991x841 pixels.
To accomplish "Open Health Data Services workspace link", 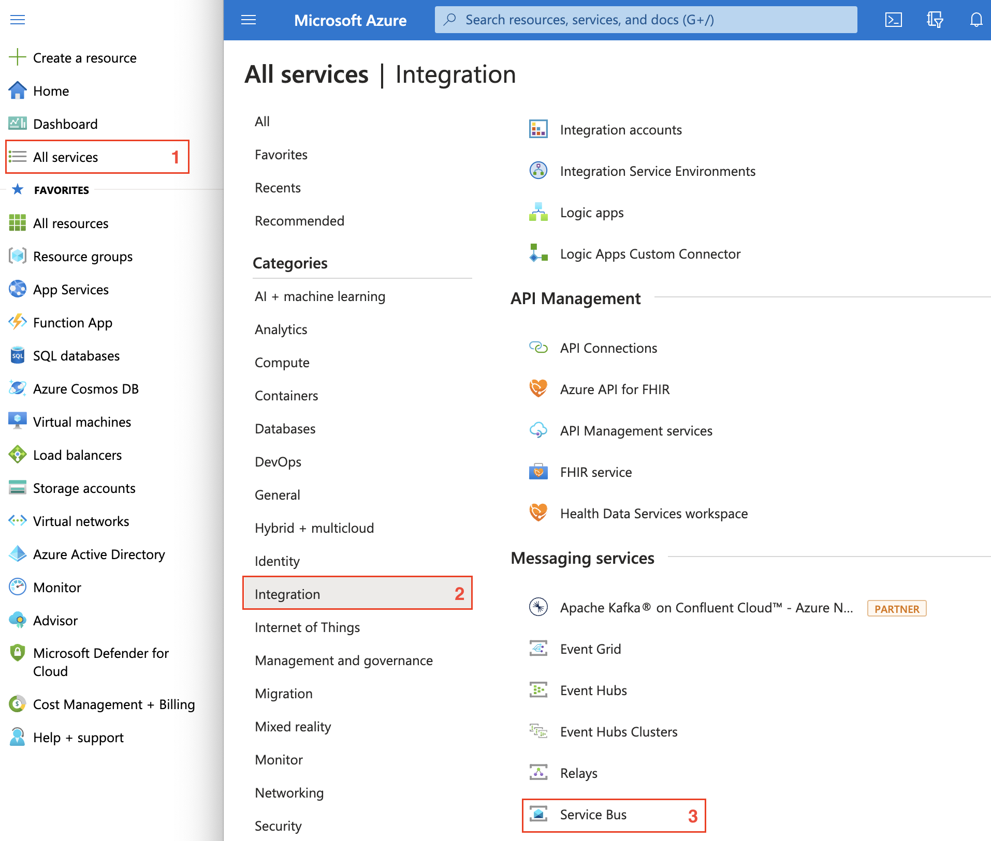I will (654, 514).
